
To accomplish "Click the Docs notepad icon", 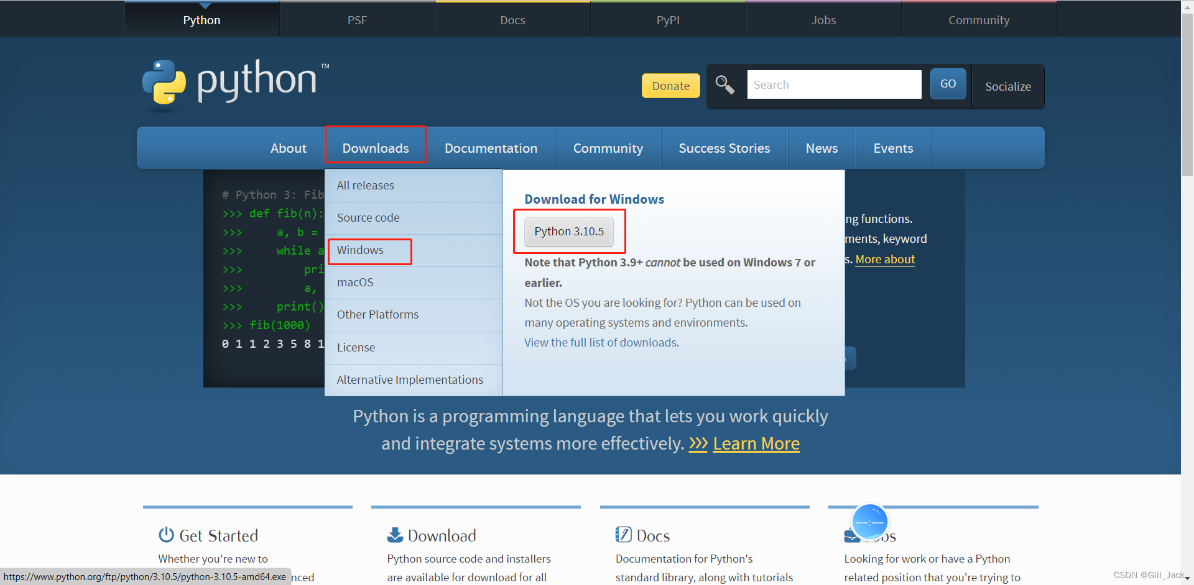I will tap(624, 535).
